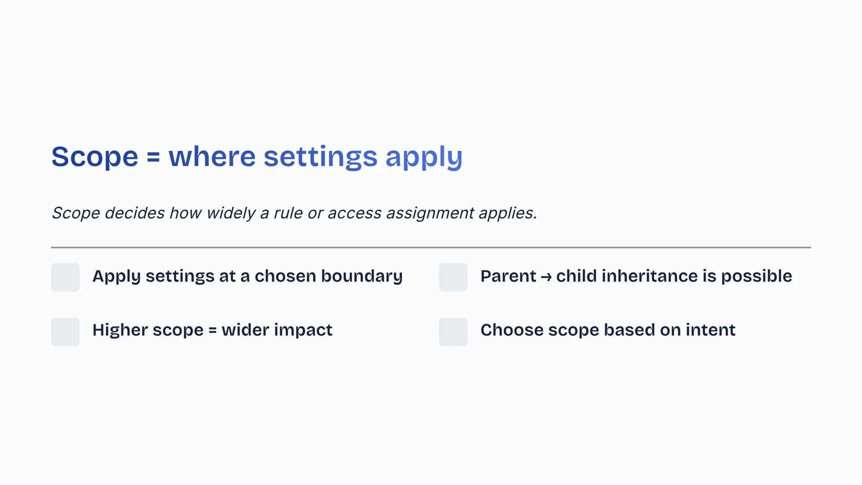Select the word "apply" ending the heading
This screenshot has height=485, width=862.
[x=424, y=158]
